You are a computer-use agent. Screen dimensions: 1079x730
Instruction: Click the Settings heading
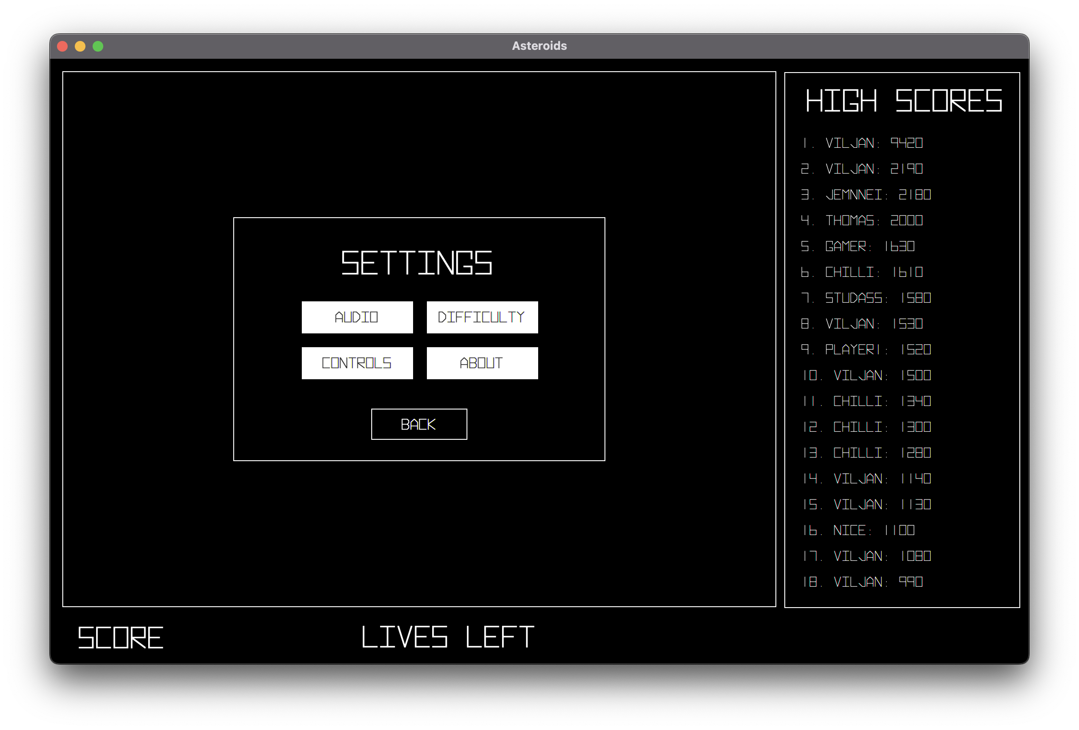click(x=417, y=263)
